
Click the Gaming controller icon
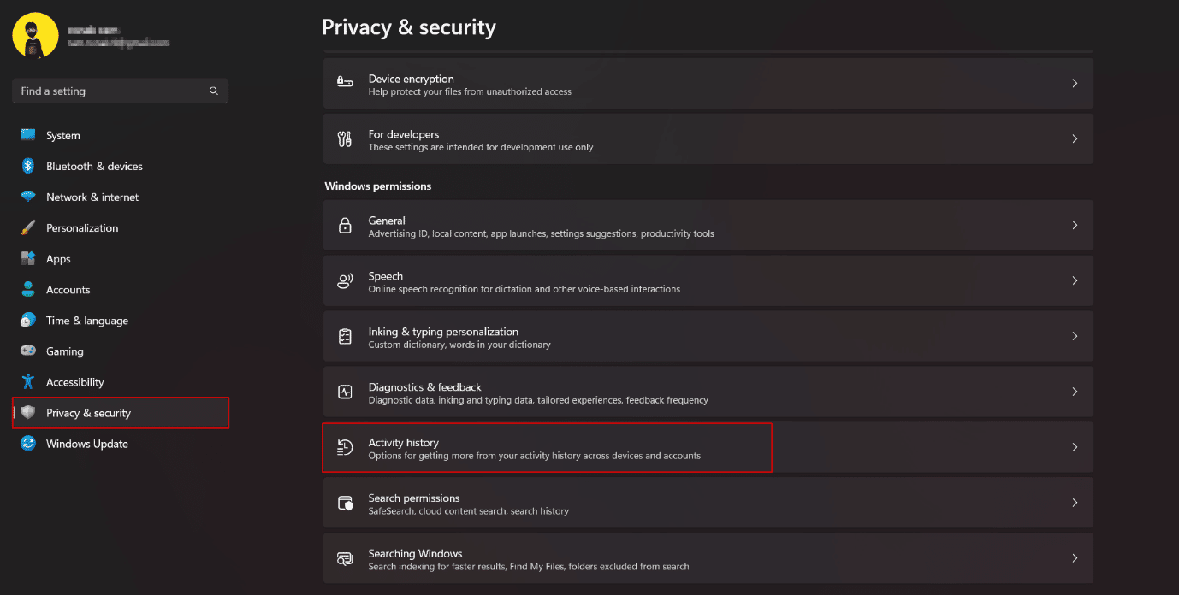28,351
